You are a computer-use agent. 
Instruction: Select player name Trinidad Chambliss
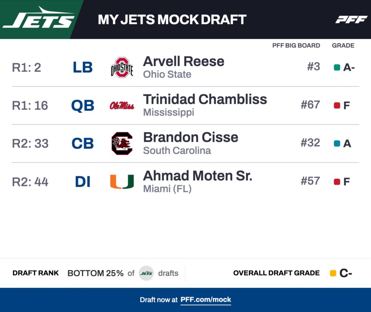point(205,99)
